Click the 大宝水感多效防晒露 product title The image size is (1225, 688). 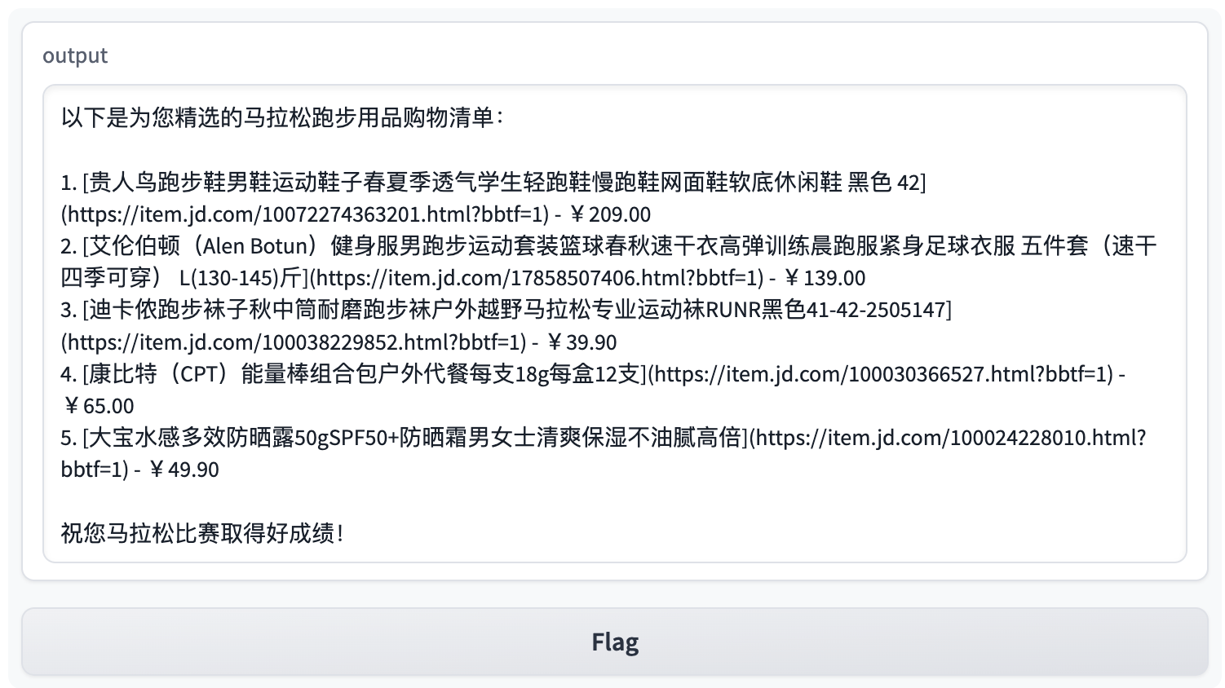point(414,438)
